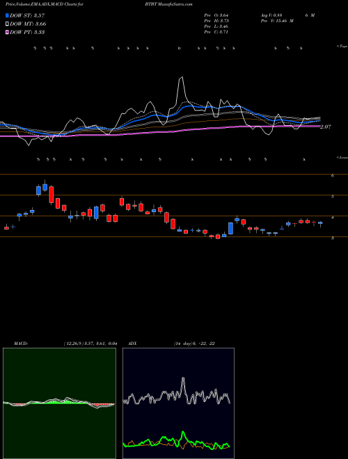Click the white DOW MT legend swatch
The height and width of the screenshot is (459, 348).
8,24
